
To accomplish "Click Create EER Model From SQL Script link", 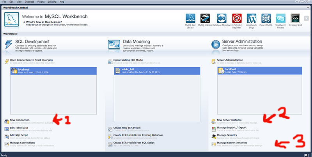I will click(x=134, y=143).
